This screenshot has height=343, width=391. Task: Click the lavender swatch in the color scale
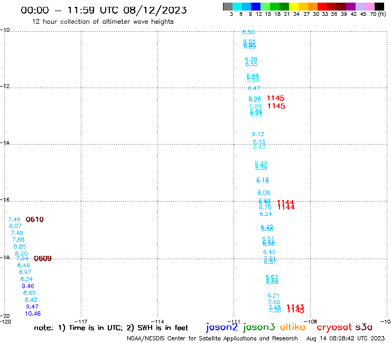pos(360,6)
